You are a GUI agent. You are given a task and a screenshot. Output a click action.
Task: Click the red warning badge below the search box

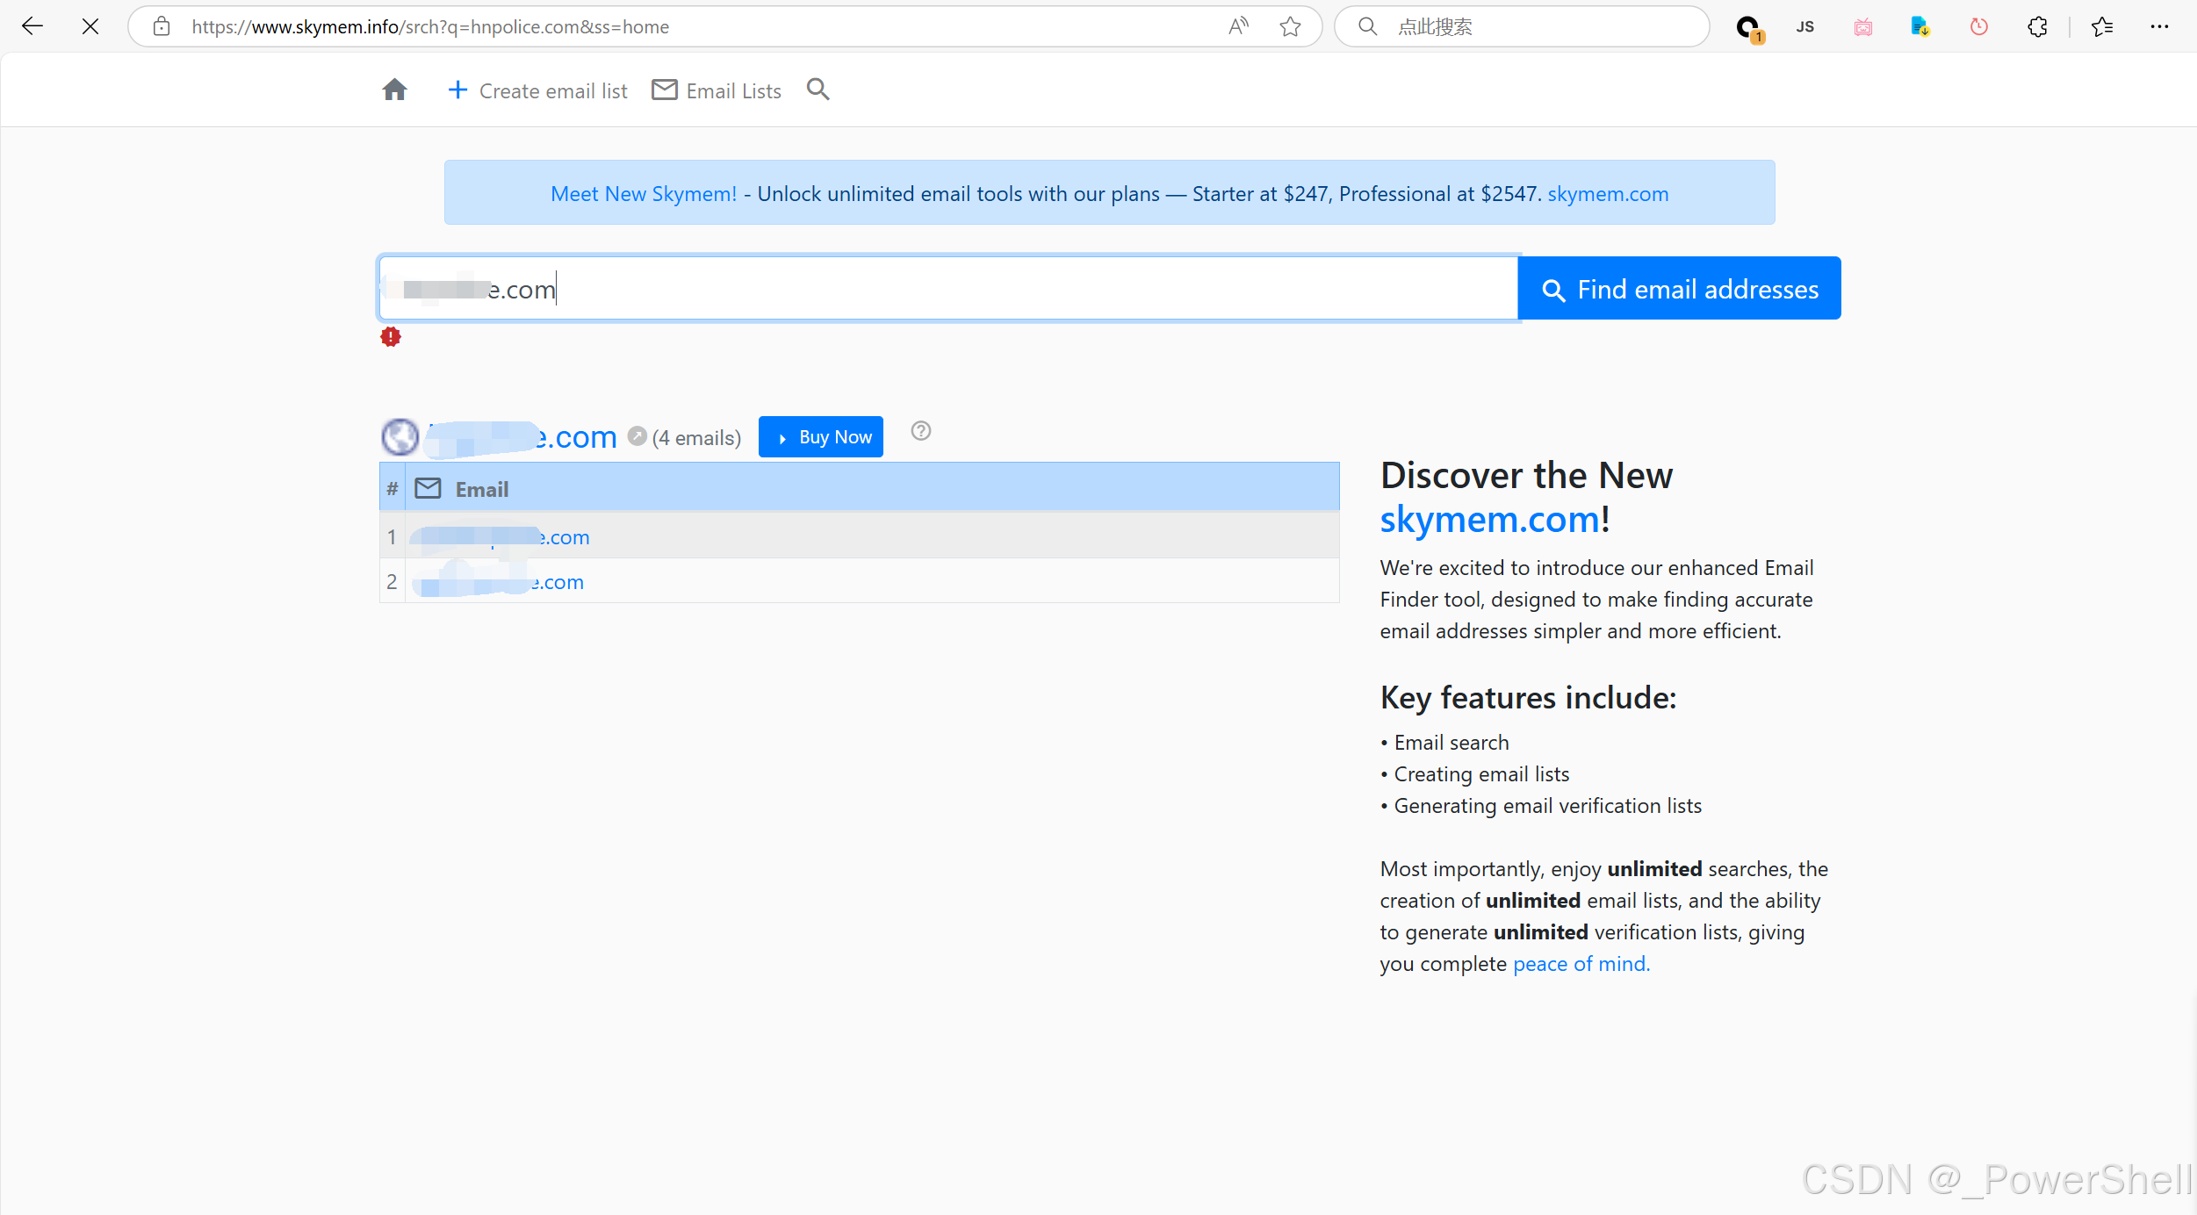click(x=391, y=337)
